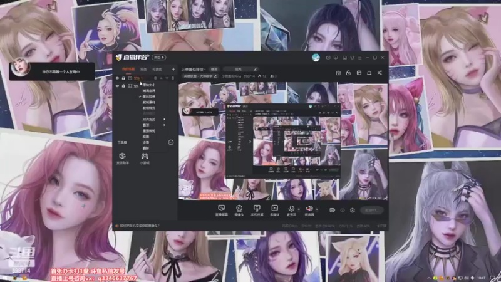Click the input method indicator in tray

coord(473,278)
